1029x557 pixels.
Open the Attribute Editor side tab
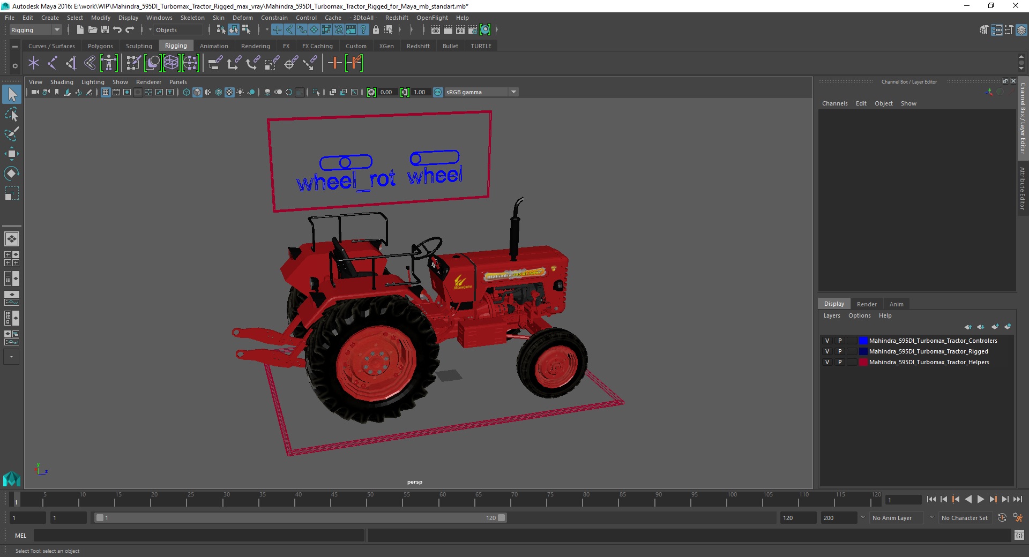[x=1023, y=188]
